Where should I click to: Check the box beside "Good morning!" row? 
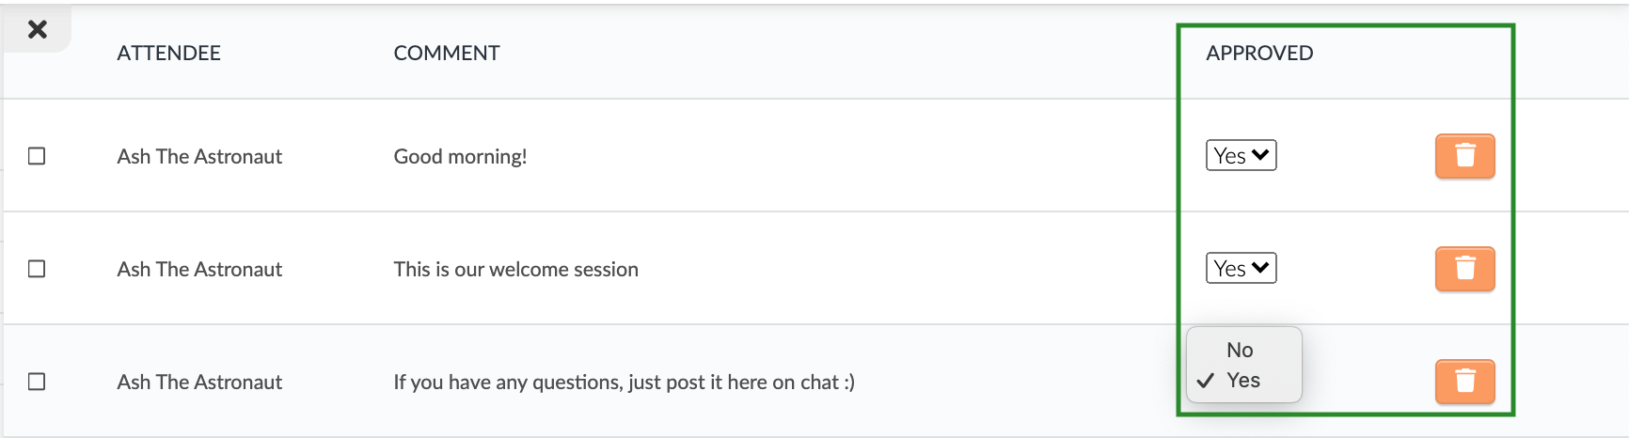click(37, 156)
